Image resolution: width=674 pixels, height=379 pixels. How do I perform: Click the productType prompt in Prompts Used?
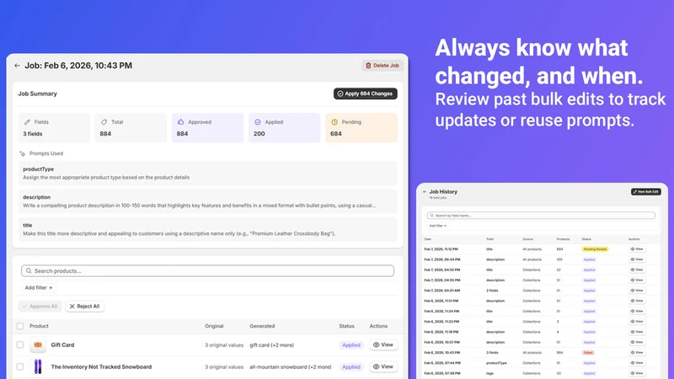[x=207, y=173]
